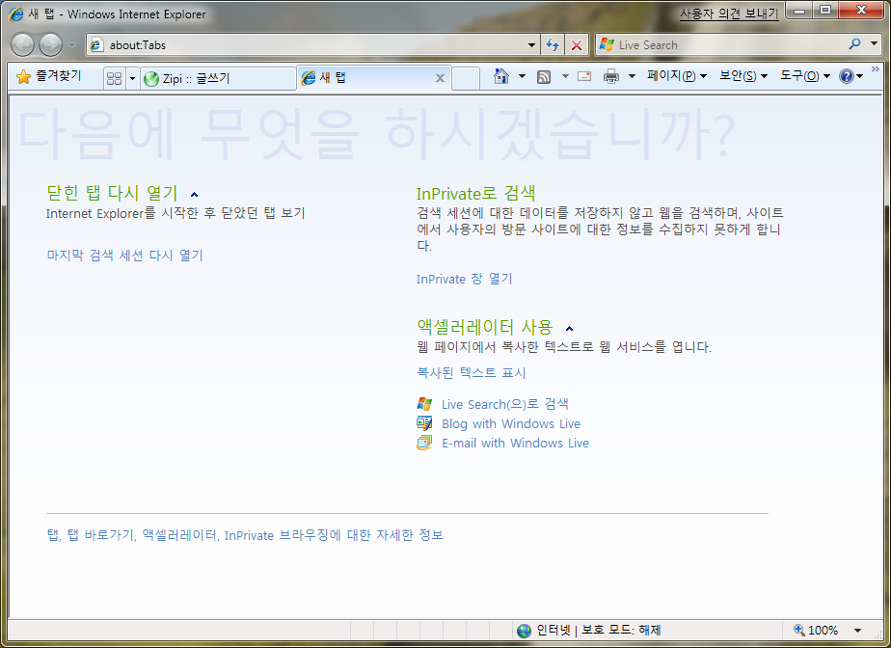Screen dimensions: 891x648
Task: Click 마지막 검색 세션 다시 열기 link
Action: tap(124, 256)
